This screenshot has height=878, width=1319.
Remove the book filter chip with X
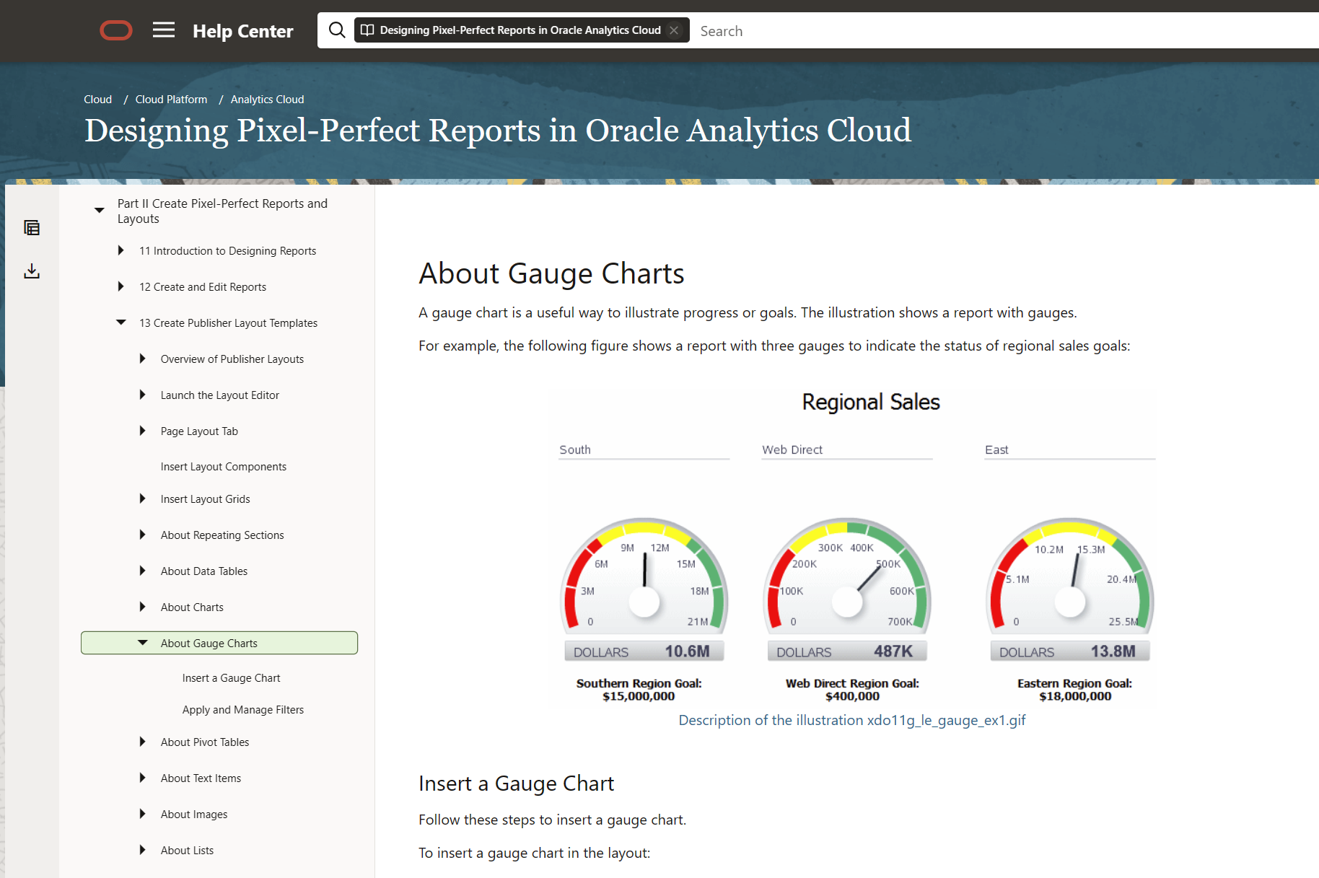(674, 30)
